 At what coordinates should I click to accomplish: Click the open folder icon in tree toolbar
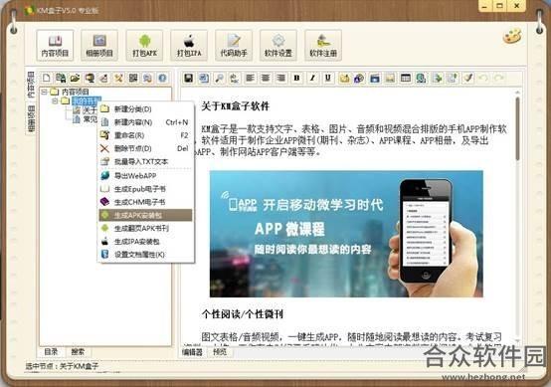[75, 78]
